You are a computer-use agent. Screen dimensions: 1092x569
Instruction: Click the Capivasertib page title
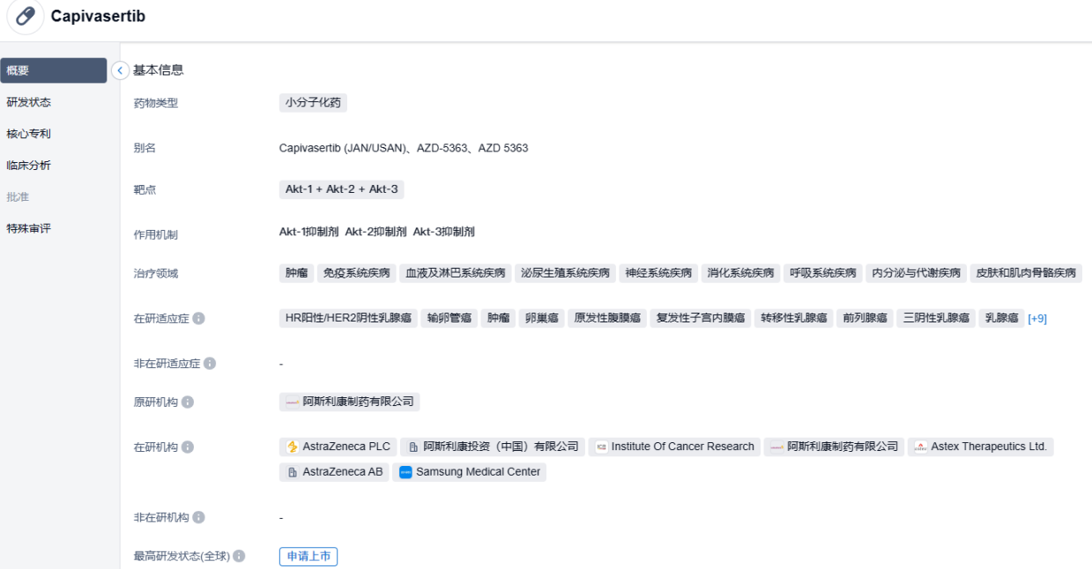pyautogui.click(x=98, y=16)
